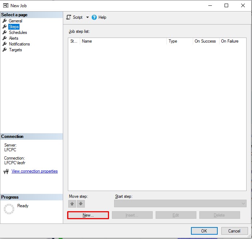Click the Delete button
252x239 pixels.
coord(220,215)
